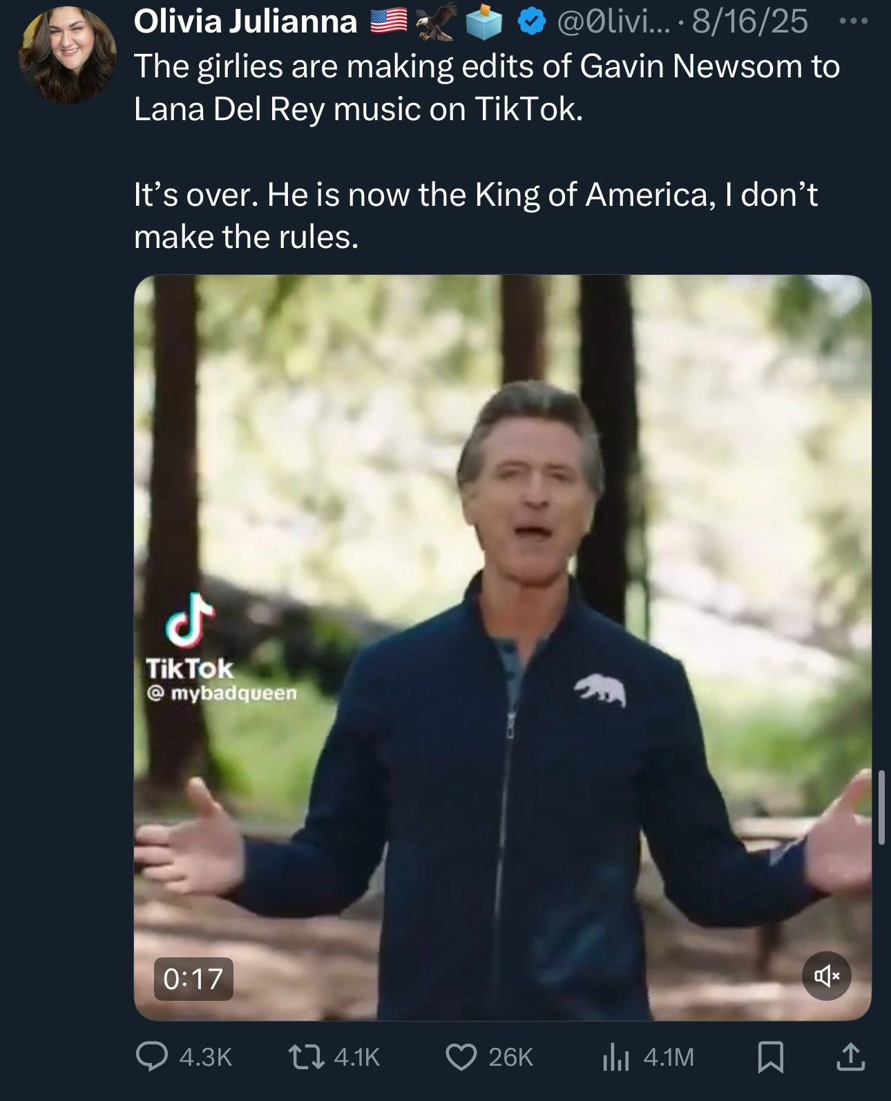Click the blue verified checkmark badge

point(530,23)
